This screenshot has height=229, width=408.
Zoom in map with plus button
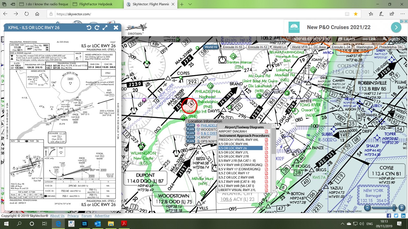point(401,208)
